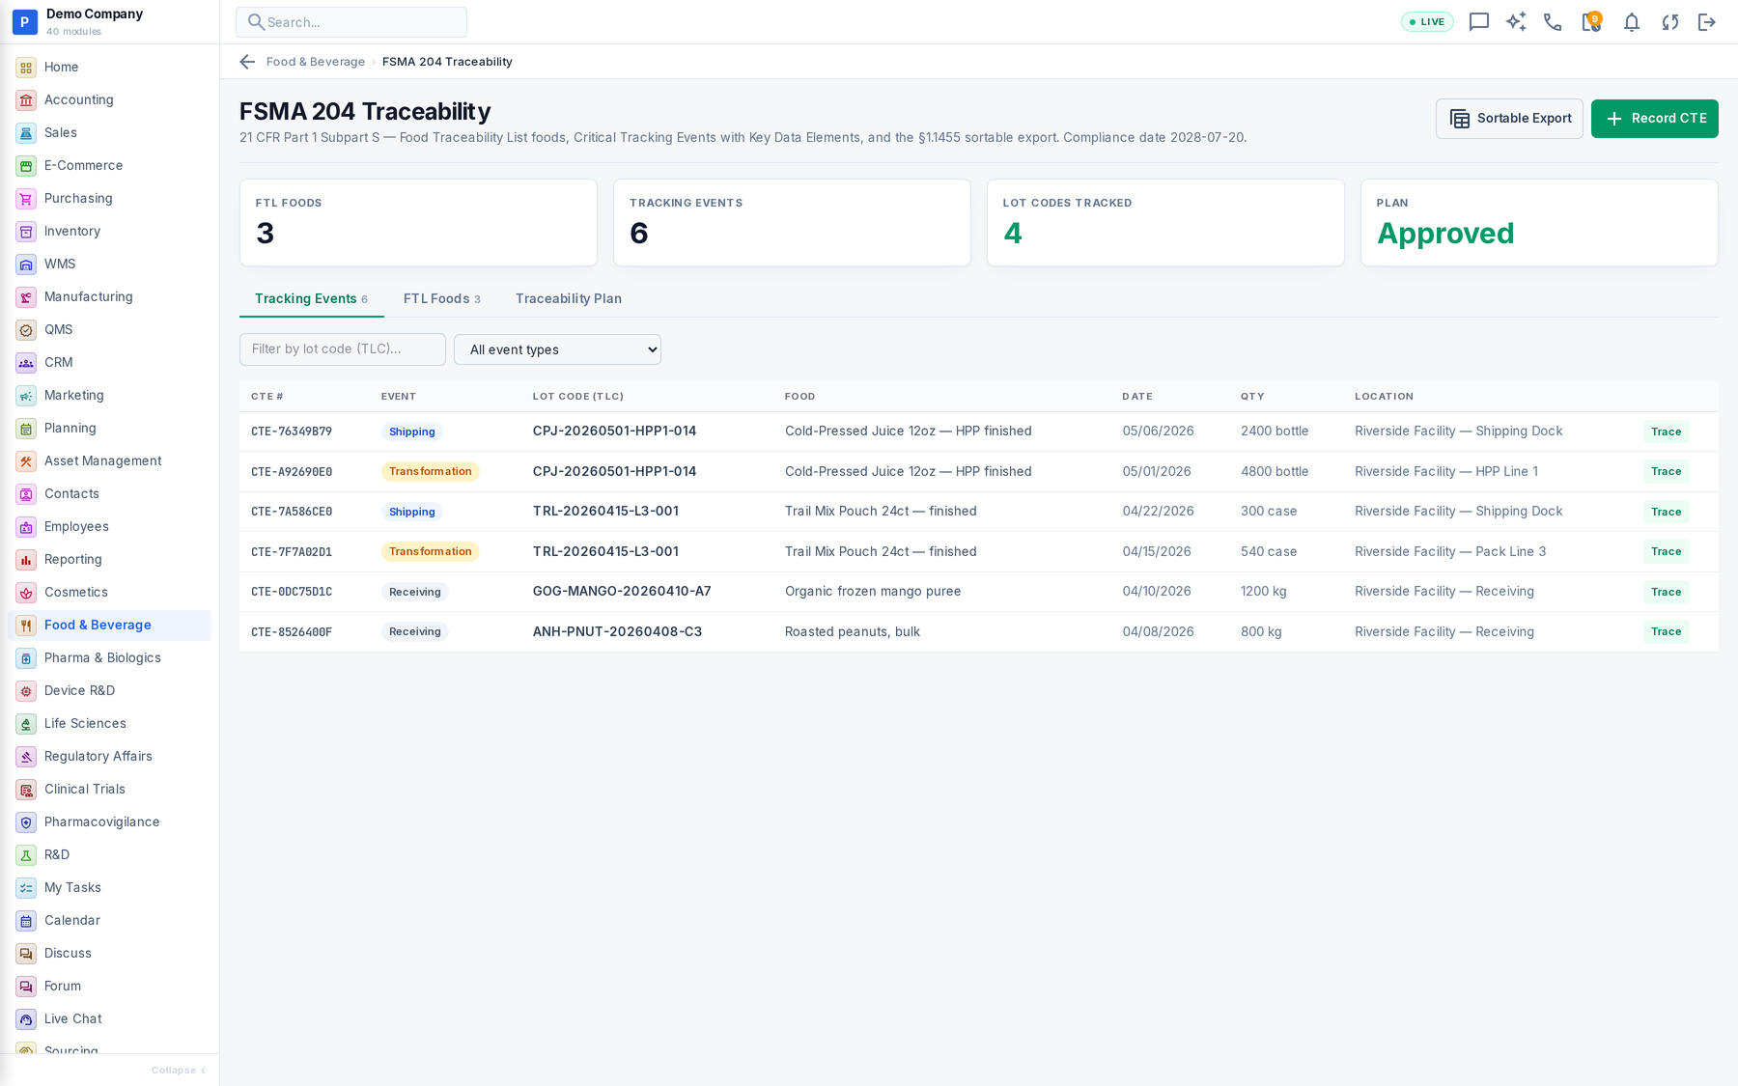Image resolution: width=1738 pixels, height=1086 pixels.
Task: Click lot code ANH-PNUT-20260408-C3
Action: tap(617, 632)
